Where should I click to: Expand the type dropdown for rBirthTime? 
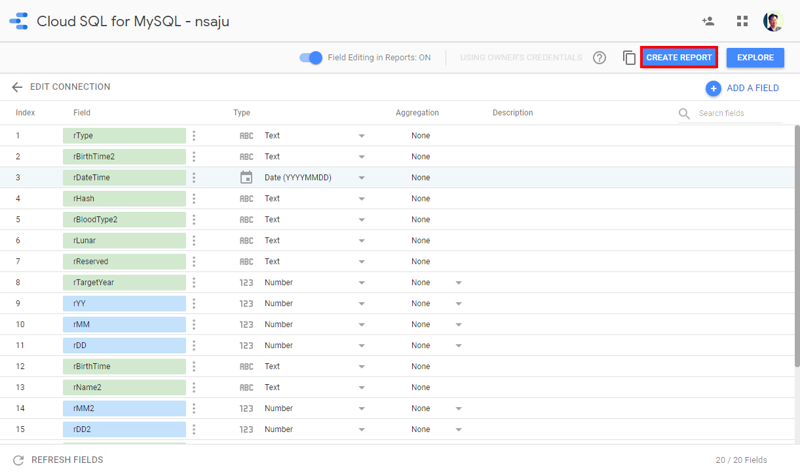point(362,367)
